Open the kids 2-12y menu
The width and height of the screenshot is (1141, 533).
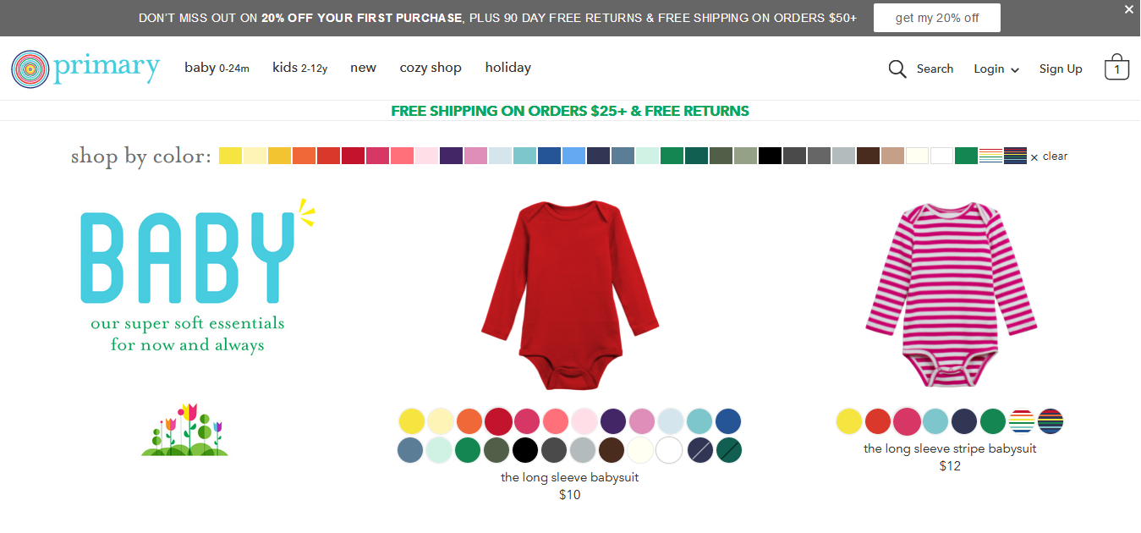pyautogui.click(x=299, y=68)
